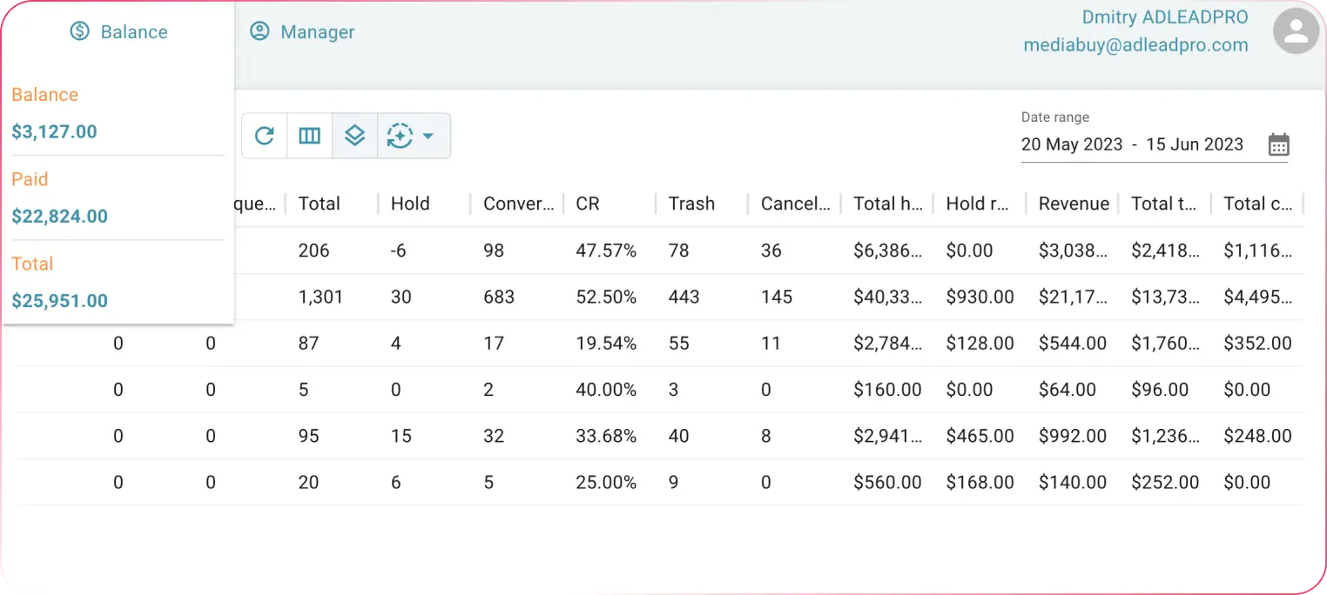1327x595 pixels.
Task: Open the auto-refresh dropdown arrow
Action: pyautogui.click(x=428, y=136)
